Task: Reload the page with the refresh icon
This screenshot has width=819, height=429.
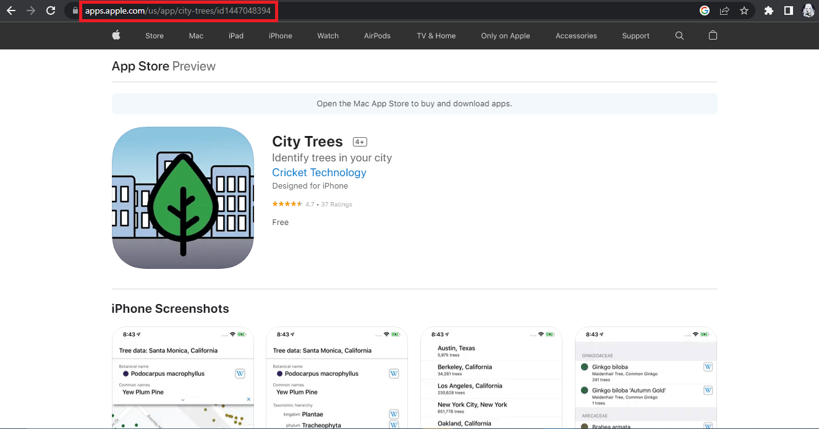Action: (x=51, y=11)
